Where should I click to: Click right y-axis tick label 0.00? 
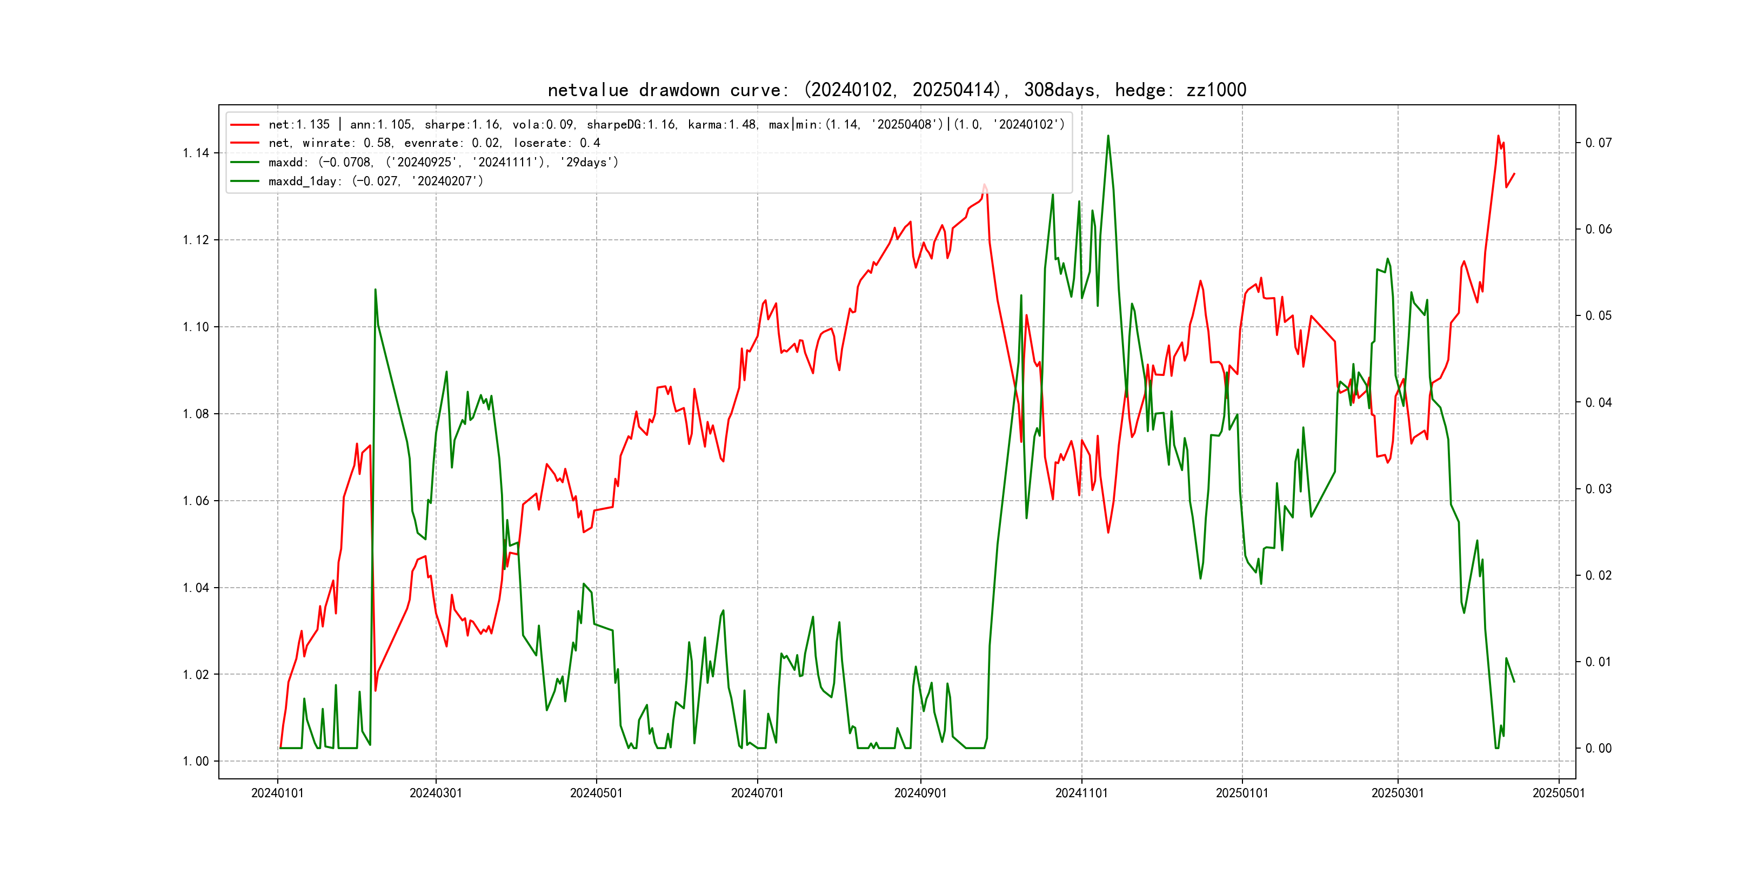(1598, 748)
